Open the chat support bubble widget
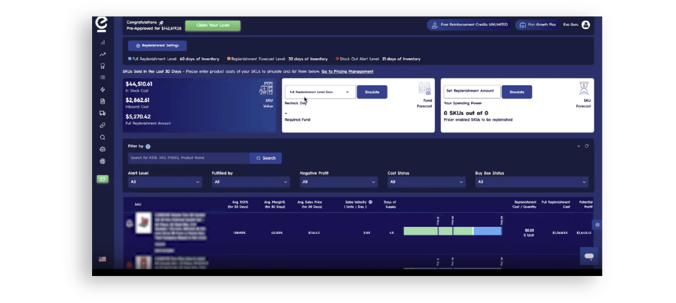676x303 pixels. click(x=589, y=256)
